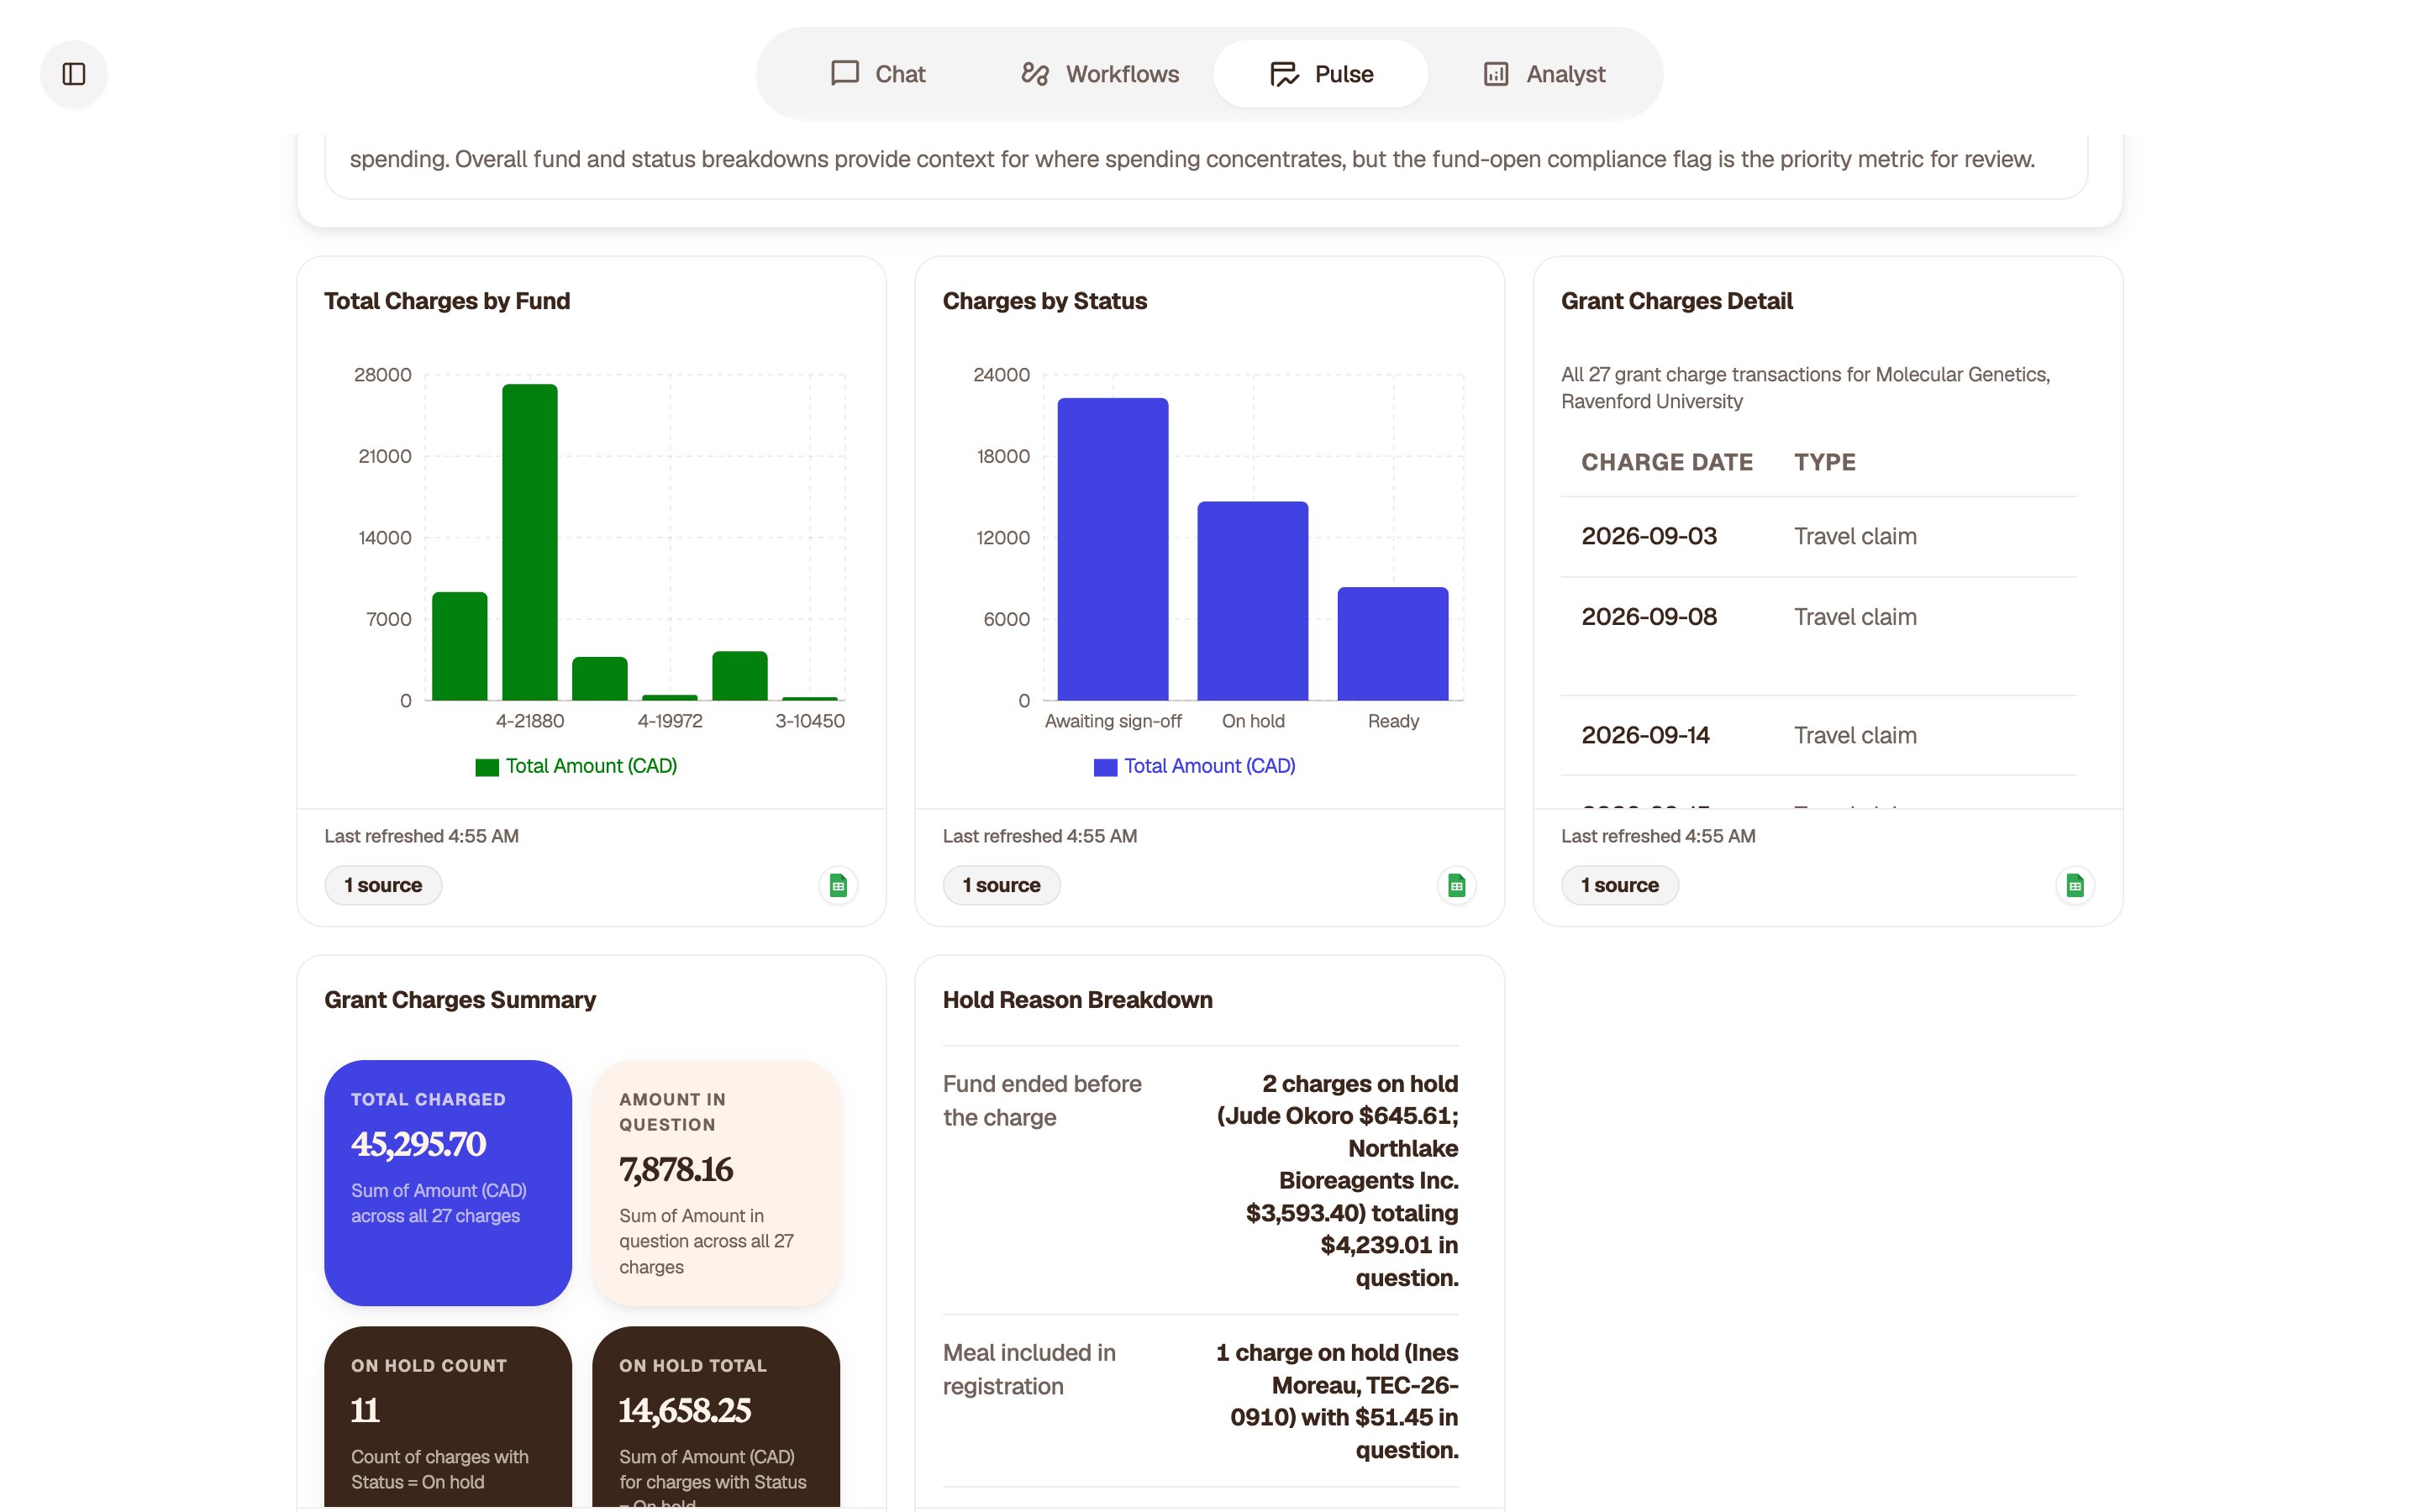The width and height of the screenshot is (2420, 1512).
Task: Click the Total Charged 45,295.70 card
Action: pyautogui.click(x=448, y=1183)
